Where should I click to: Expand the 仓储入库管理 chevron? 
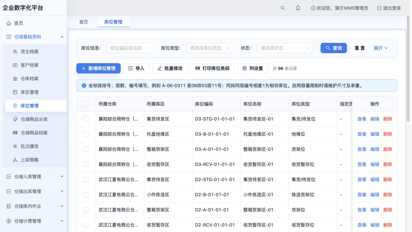coord(62,177)
